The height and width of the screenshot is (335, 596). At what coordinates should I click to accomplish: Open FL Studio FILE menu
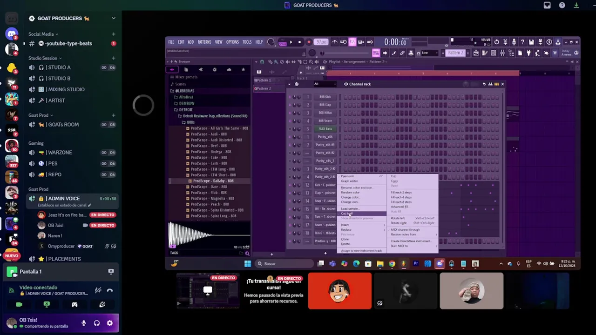171,42
